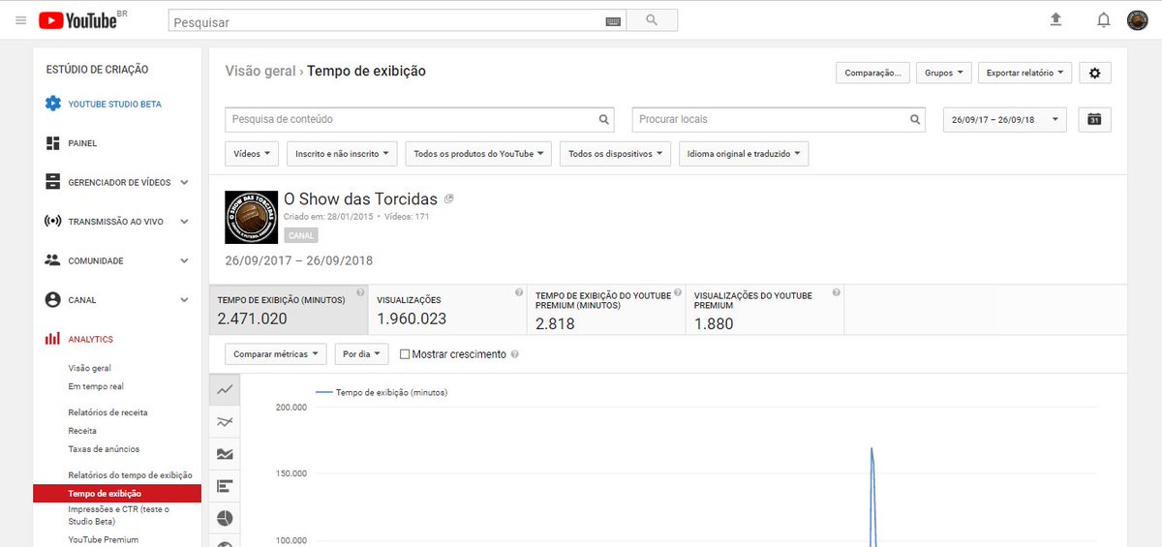
Task: Select Tempo de exibição do YouTube Premium tab
Action: click(x=606, y=310)
